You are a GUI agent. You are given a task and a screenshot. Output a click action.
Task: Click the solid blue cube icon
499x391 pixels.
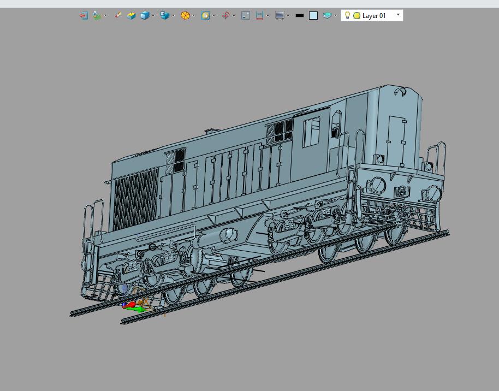(145, 15)
